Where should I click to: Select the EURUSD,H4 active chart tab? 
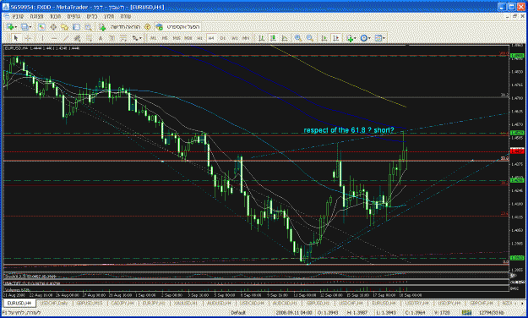click(x=19, y=303)
